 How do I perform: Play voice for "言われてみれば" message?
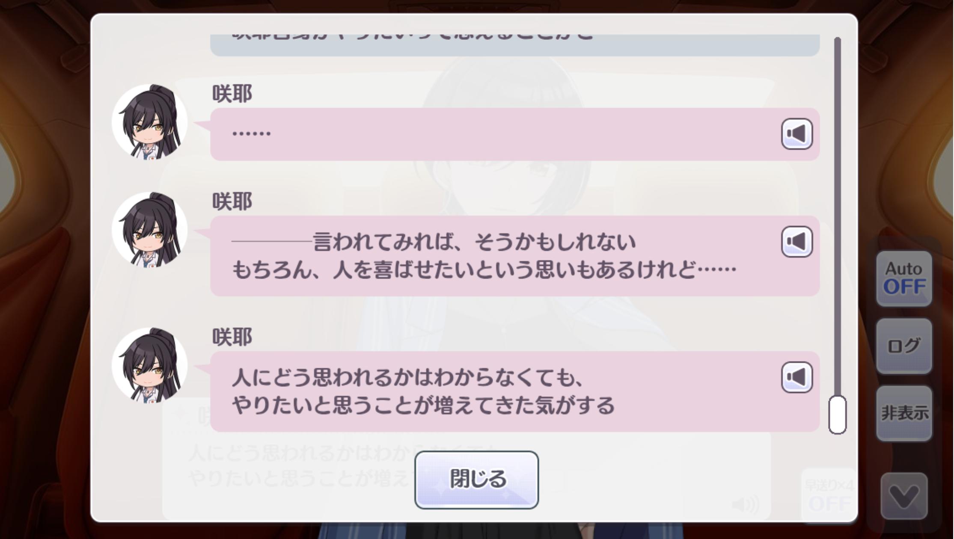796,242
